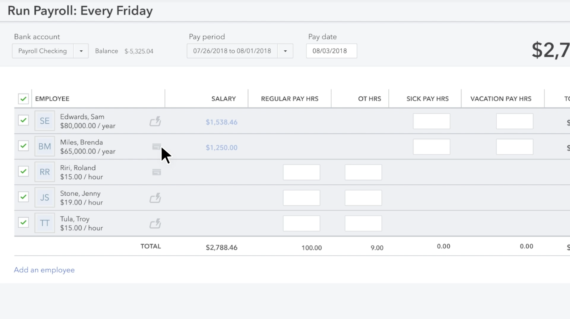
Task: Click Roland Riri's regular pay hours field
Action: (x=301, y=172)
